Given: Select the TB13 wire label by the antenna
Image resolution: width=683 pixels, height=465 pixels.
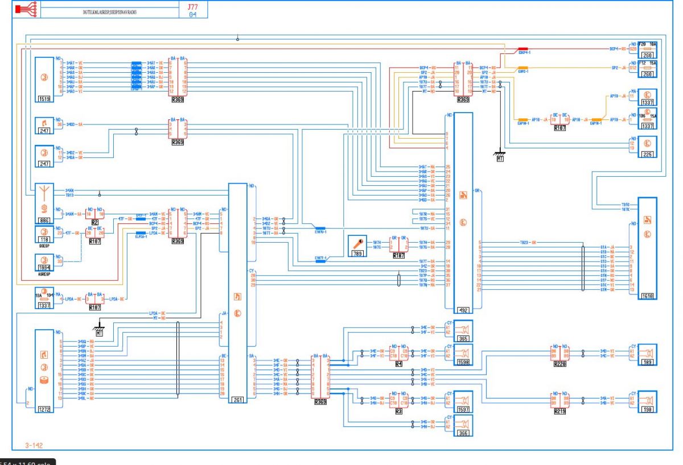Looking at the screenshot, I should click(x=69, y=195).
